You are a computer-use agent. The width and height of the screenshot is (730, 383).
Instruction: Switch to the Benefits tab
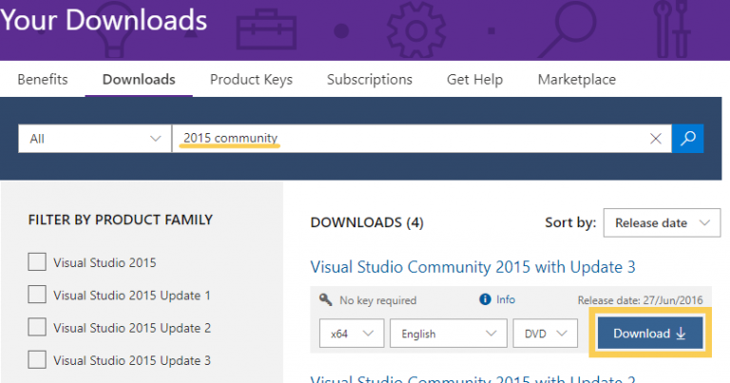click(x=43, y=80)
